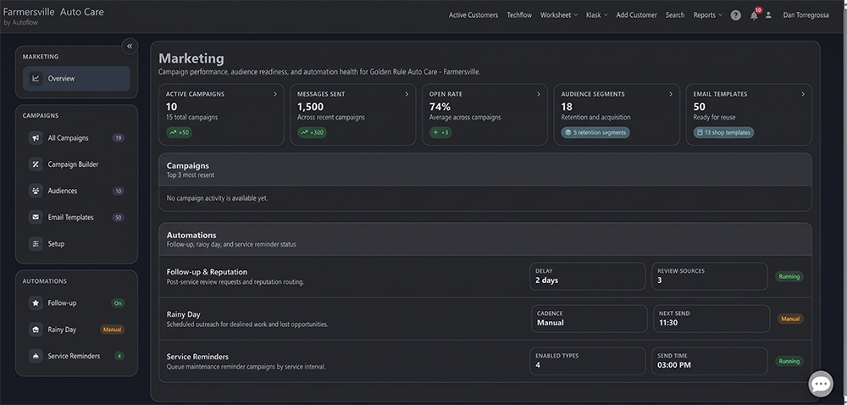Click the Running badge for Service Reminders
The width and height of the screenshot is (847, 405).
pos(789,361)
